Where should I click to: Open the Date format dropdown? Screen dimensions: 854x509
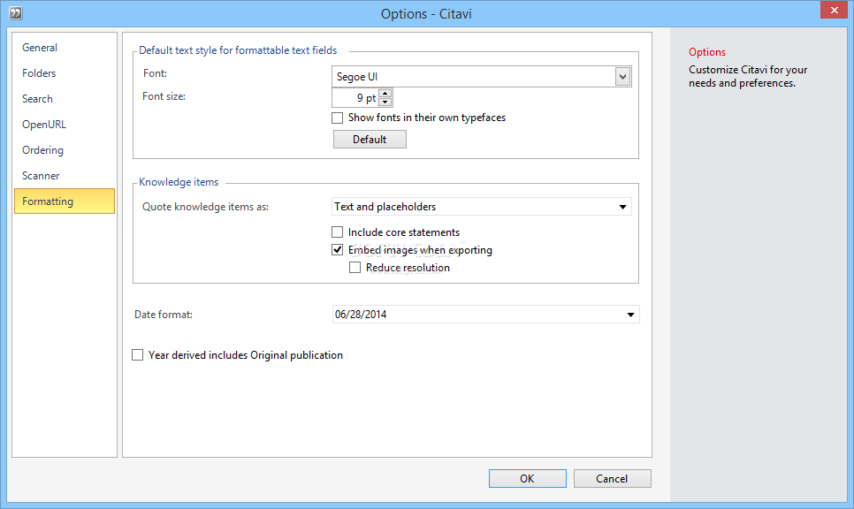pos(485,315)
